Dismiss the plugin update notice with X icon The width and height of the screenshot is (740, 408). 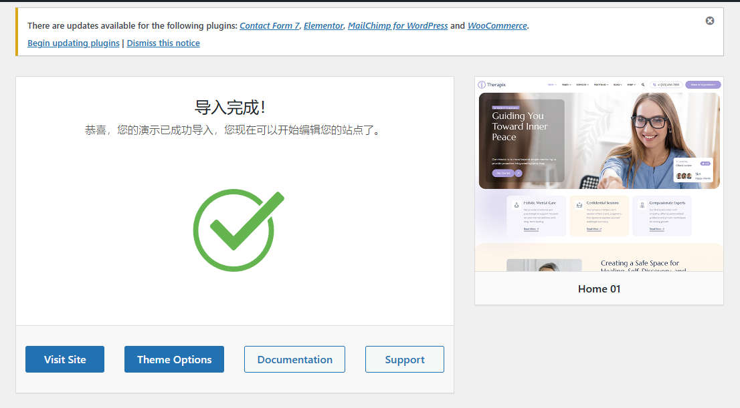[x=709, y=21]
